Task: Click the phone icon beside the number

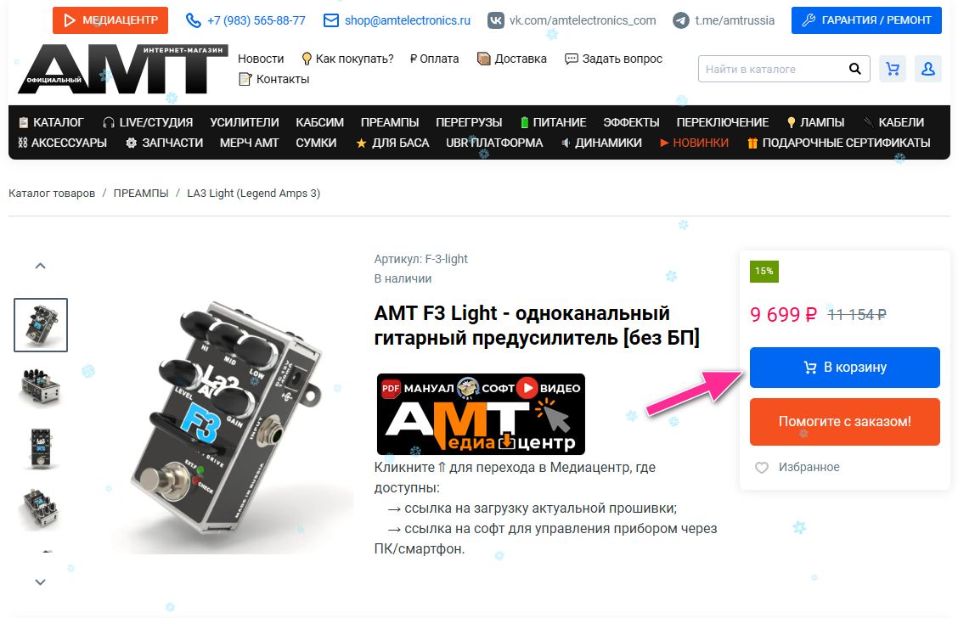Action: (193, 20)
